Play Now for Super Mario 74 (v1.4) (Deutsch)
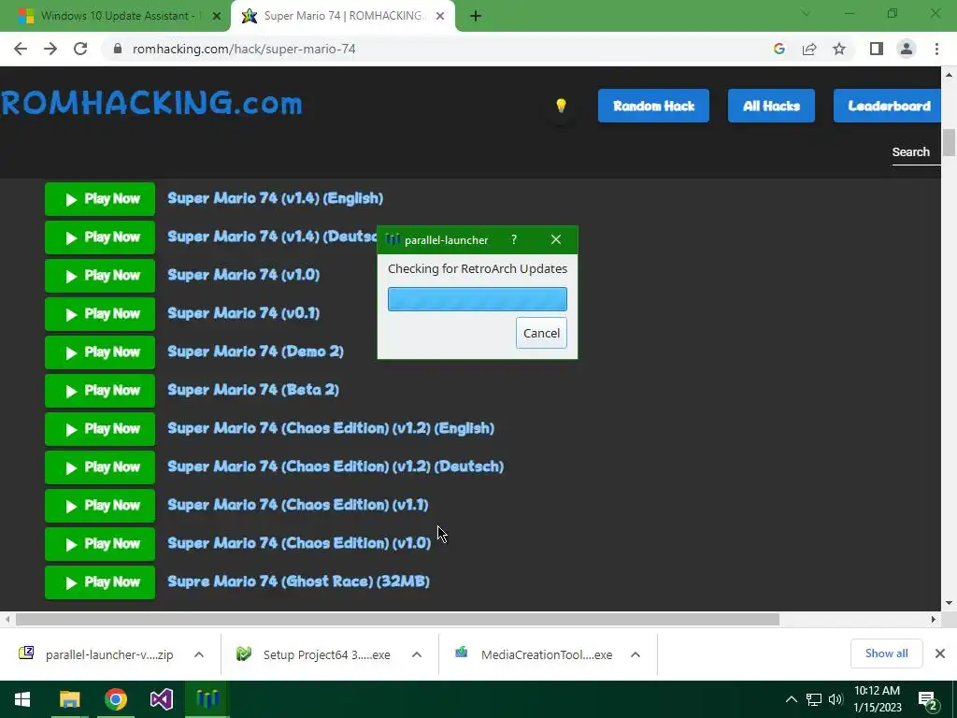This screenshot has height=718, width=957. point(100,237)
